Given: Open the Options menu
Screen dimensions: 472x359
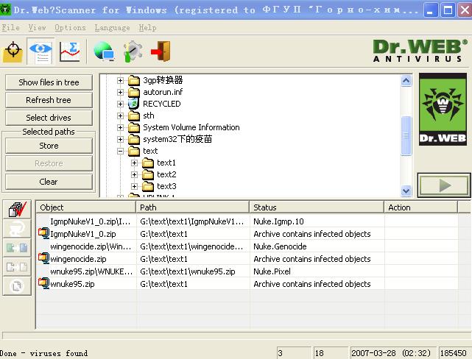Looking at the screenshot, I should [70, 28].
